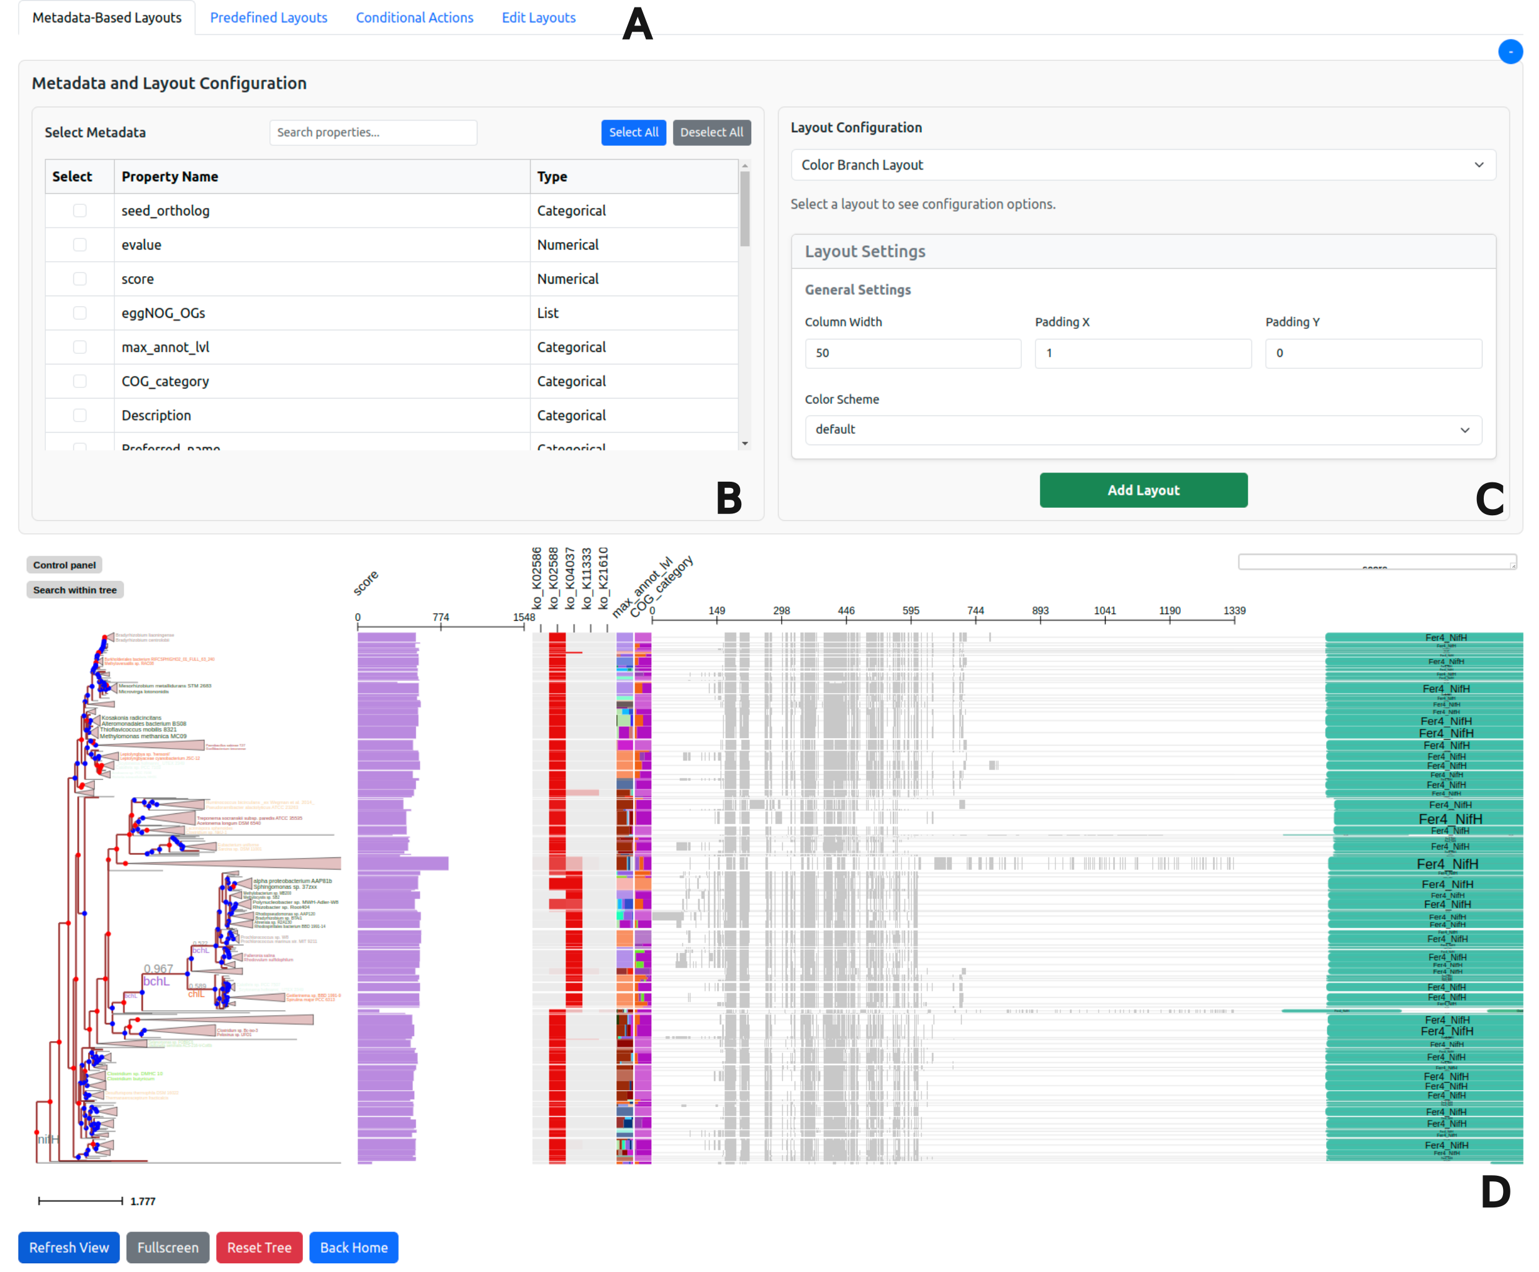Open the Conditional Actions tab
Screen dimensions: 1539x1272
(x=414, y=17)
